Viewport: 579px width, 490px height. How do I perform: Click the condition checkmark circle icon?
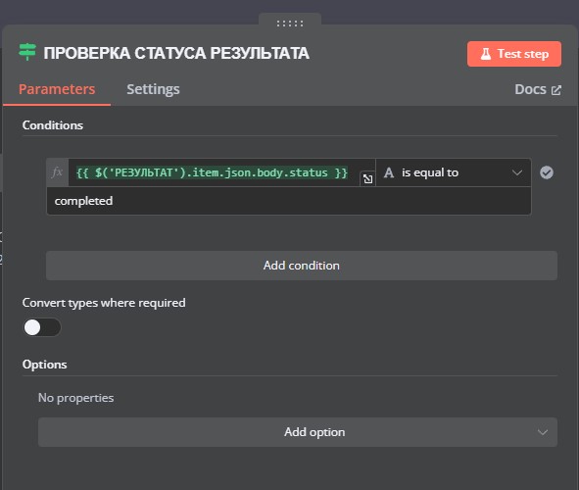click(x=547, y=172)
